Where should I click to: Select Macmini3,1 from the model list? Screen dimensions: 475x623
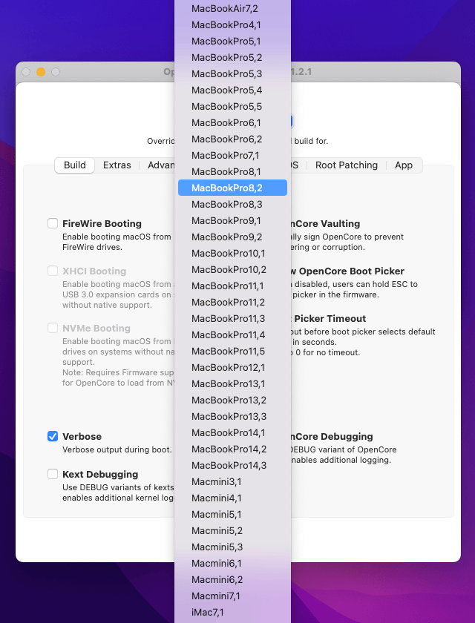216,481
